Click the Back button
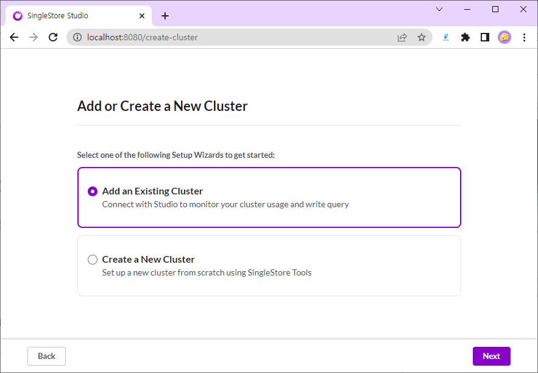Screen dimensions: 538x373 [x=46, y=356]
